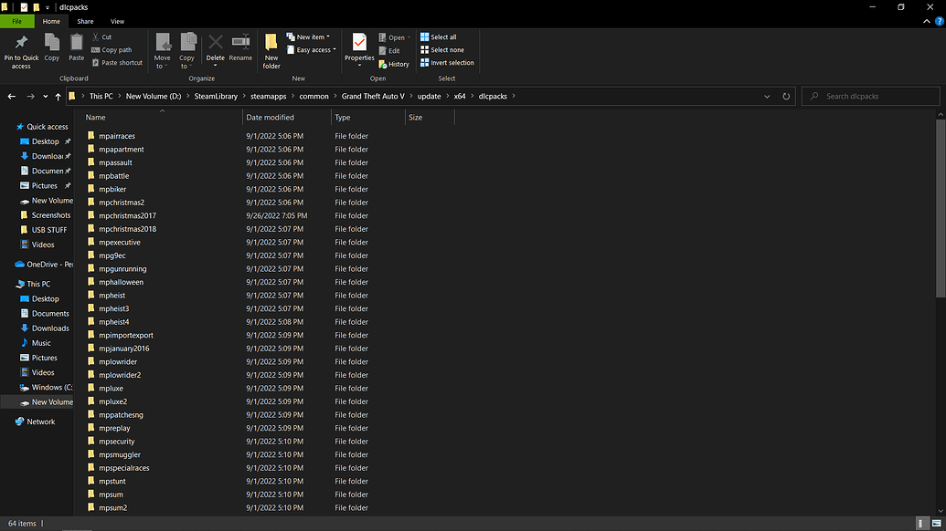Select the mpsmuggler folder
The image size is (946, 531).
120,454
